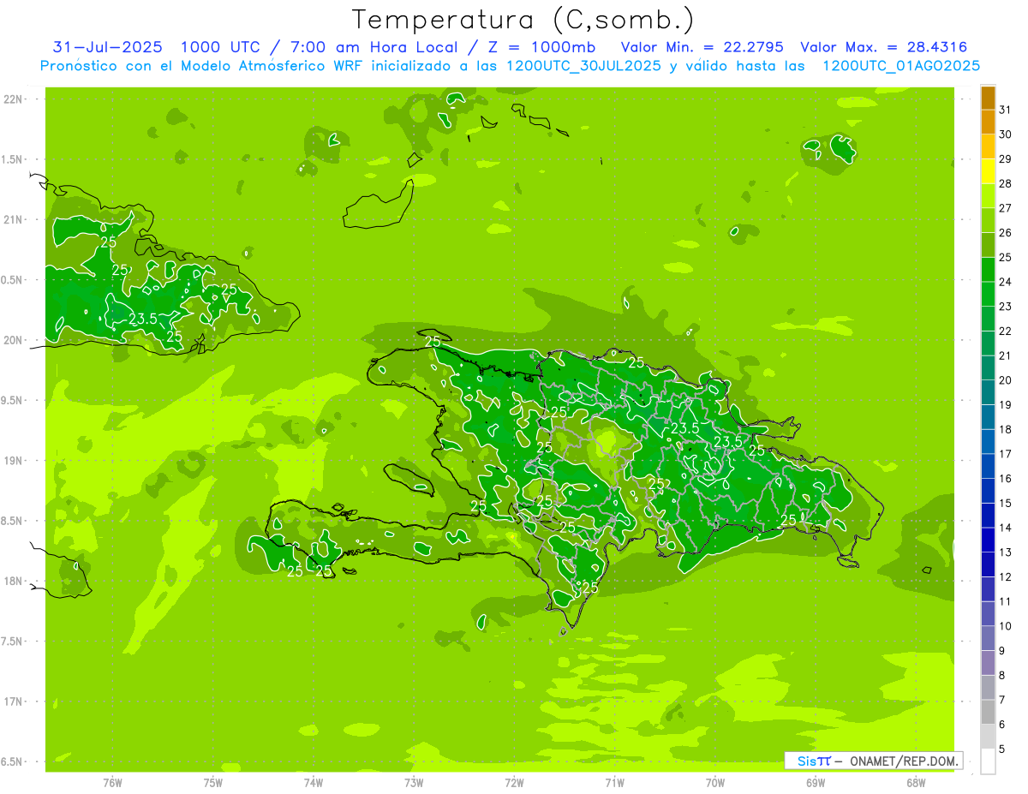Click the yellow colorbar segment between 28 and 29
The image size is (1028, 794).
(988, 171)
